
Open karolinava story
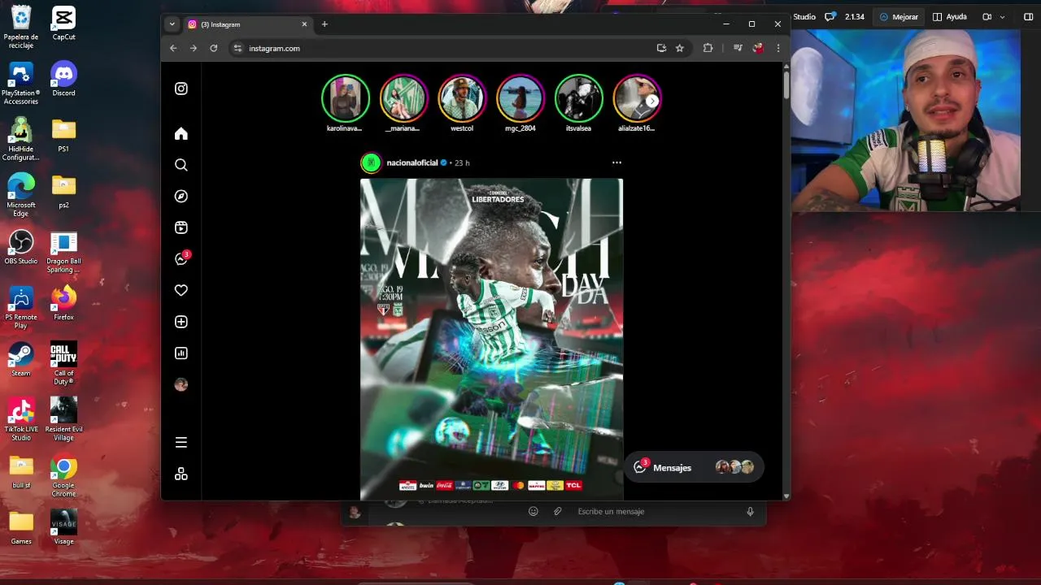(x=346, y=98)
